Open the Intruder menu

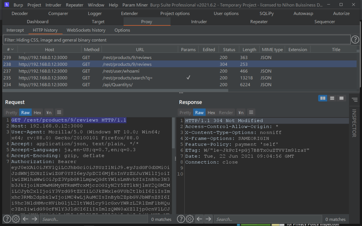pos(53,5)
